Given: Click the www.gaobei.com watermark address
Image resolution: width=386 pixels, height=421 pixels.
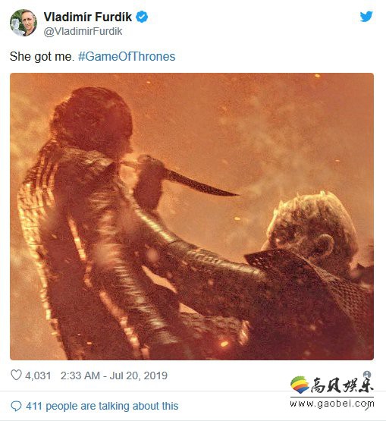Looking at the screenshot, I should [332, 404].
